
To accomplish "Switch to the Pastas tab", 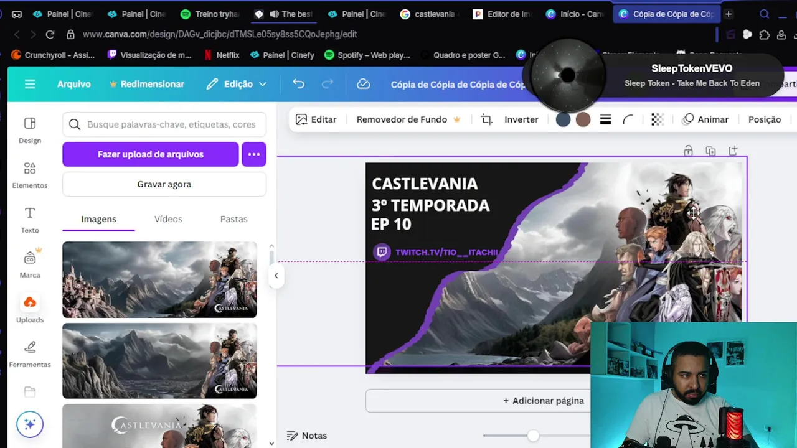I will click(x=233, y=219).
